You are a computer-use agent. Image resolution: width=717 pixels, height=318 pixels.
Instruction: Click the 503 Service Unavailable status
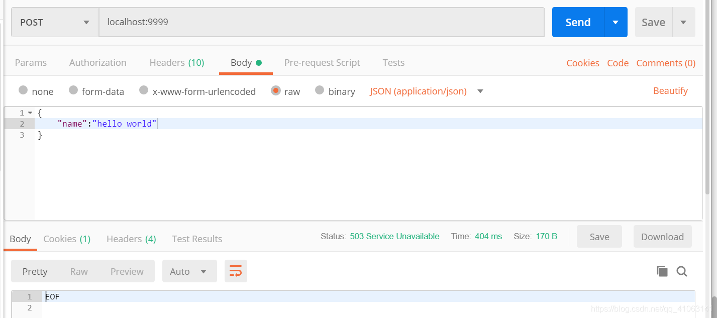point(394,236)
